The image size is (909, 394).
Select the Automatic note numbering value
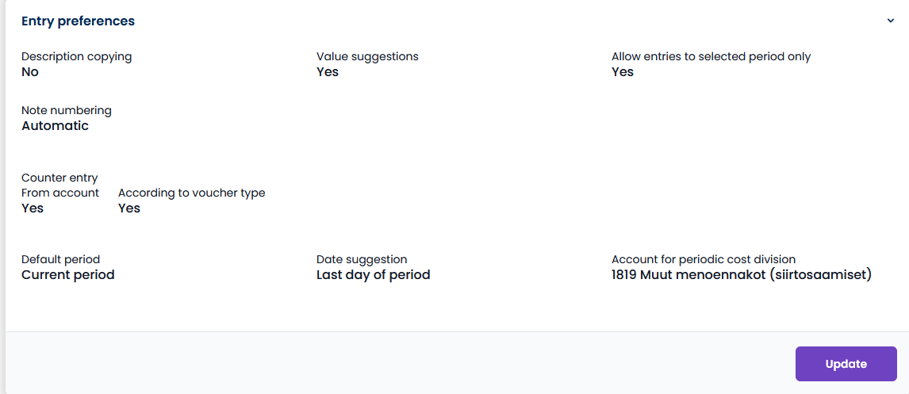[x=55, y=126]
